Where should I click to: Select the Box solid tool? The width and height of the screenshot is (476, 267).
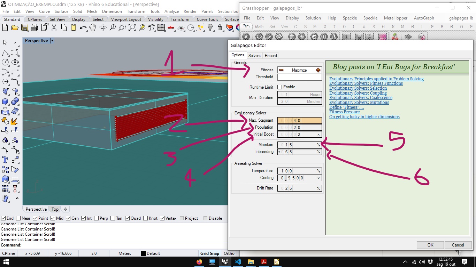5,102
